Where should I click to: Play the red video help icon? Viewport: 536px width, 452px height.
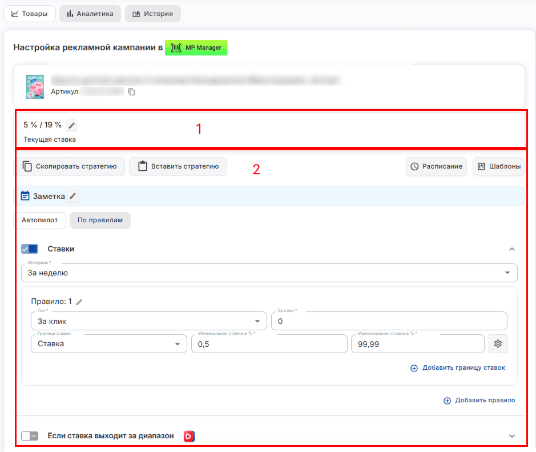(189, 436)
